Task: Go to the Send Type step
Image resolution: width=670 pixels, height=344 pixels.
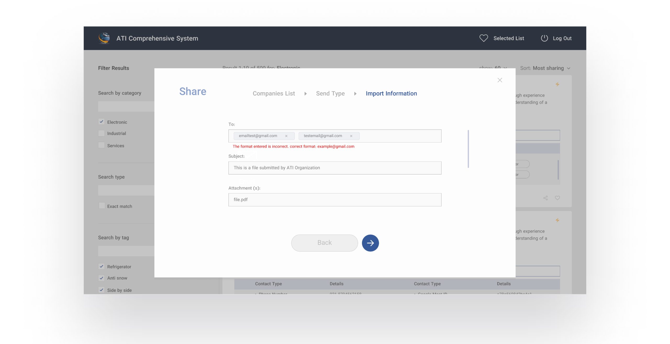Action: [x=330, y=93]
